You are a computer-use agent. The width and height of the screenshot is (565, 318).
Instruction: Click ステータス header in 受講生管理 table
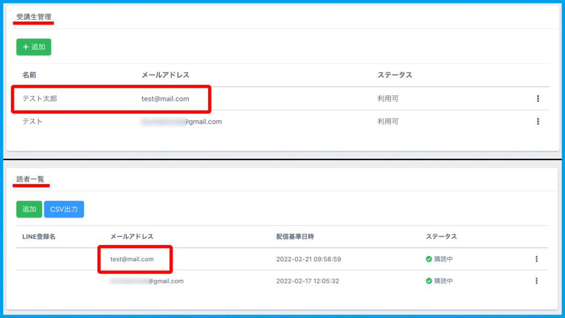point(395,75)
